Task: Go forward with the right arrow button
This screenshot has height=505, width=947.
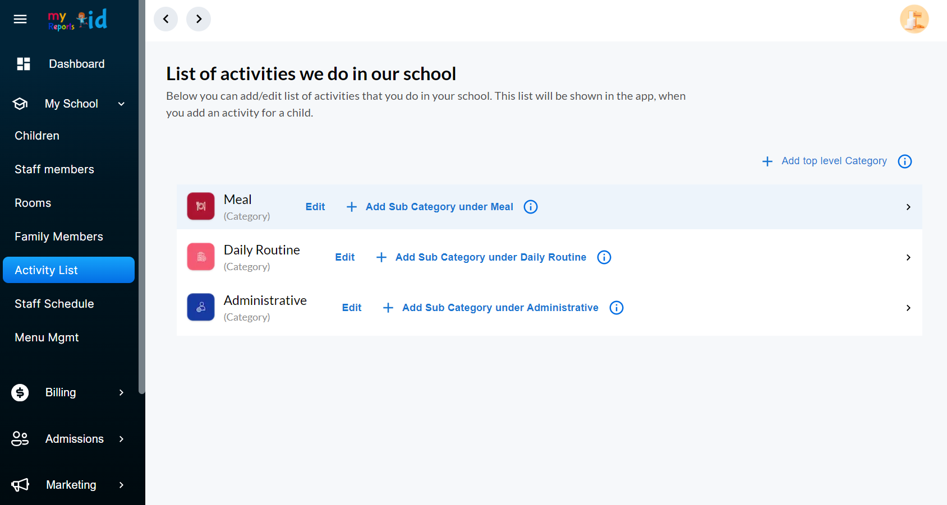Action: click(199, 19)
